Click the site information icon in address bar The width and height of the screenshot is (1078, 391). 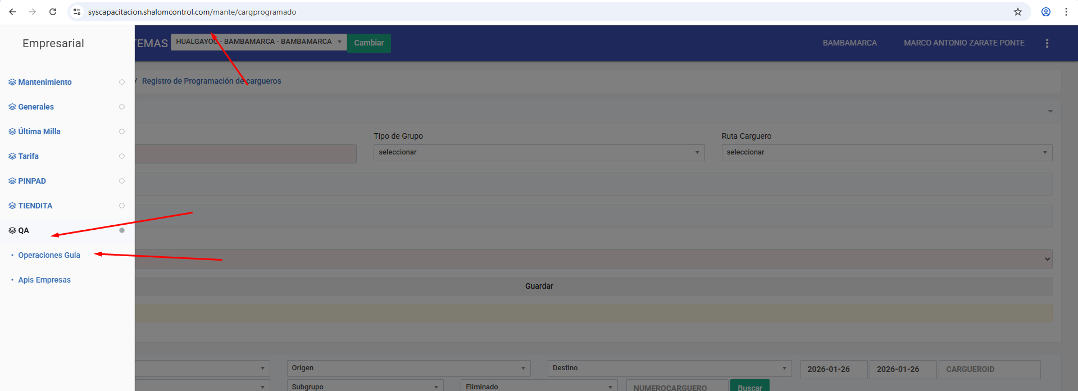(78, 12)
